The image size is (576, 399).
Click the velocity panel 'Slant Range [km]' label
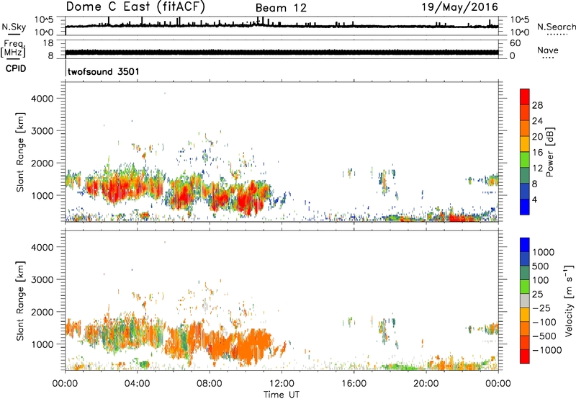tap(20, 301)
